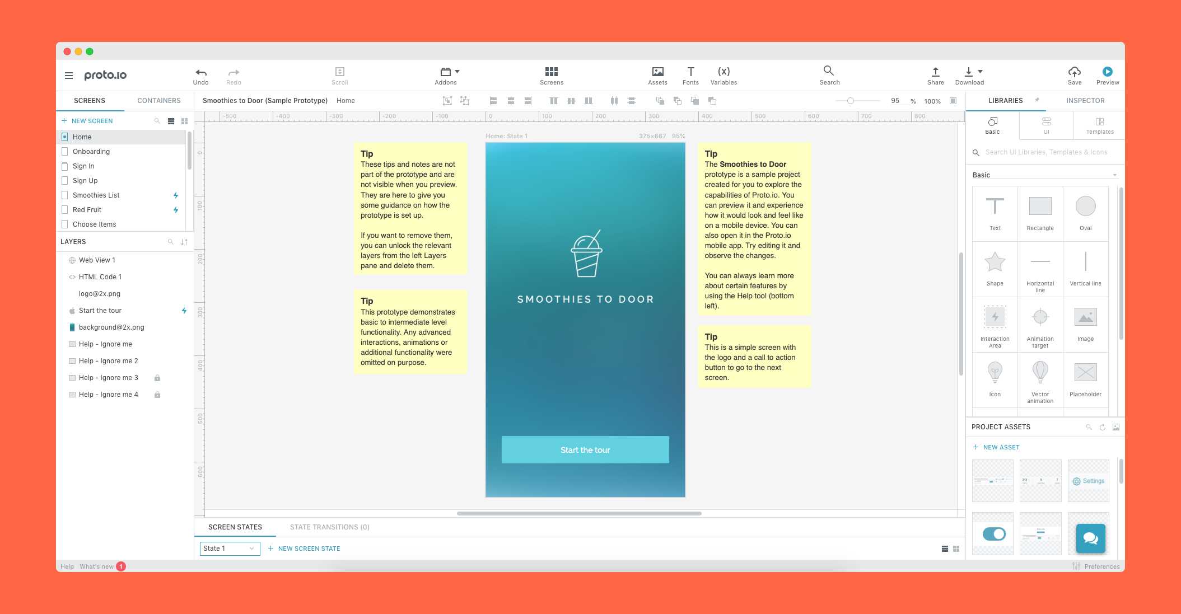Adjust the zoom slider handle
This screenshot has width=1181, height=614.
850,101
